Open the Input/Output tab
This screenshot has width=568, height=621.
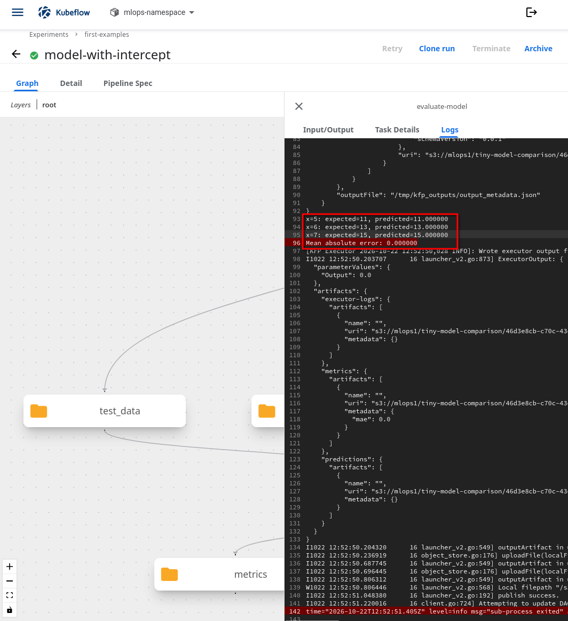point(328,130)
